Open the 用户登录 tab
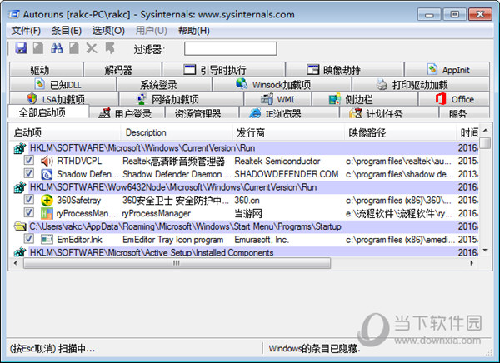This screenshot has width=500, height=363. (127, 113)
